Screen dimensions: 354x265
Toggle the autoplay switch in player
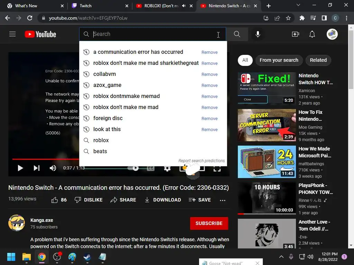pyautogui.click(x=133, y=168)
